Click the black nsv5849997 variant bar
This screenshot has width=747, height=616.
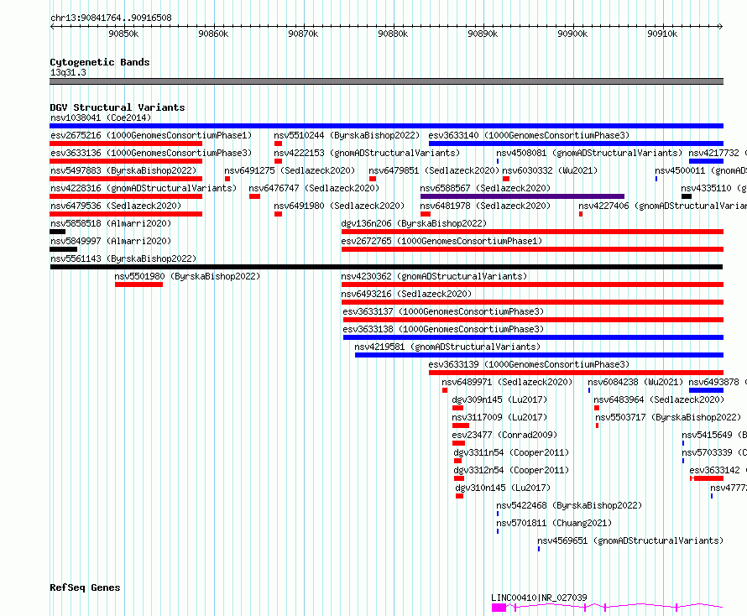(63, 249)
